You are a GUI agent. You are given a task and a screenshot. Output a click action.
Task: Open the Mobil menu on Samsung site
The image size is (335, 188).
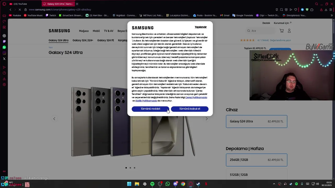tap(96, 31)
